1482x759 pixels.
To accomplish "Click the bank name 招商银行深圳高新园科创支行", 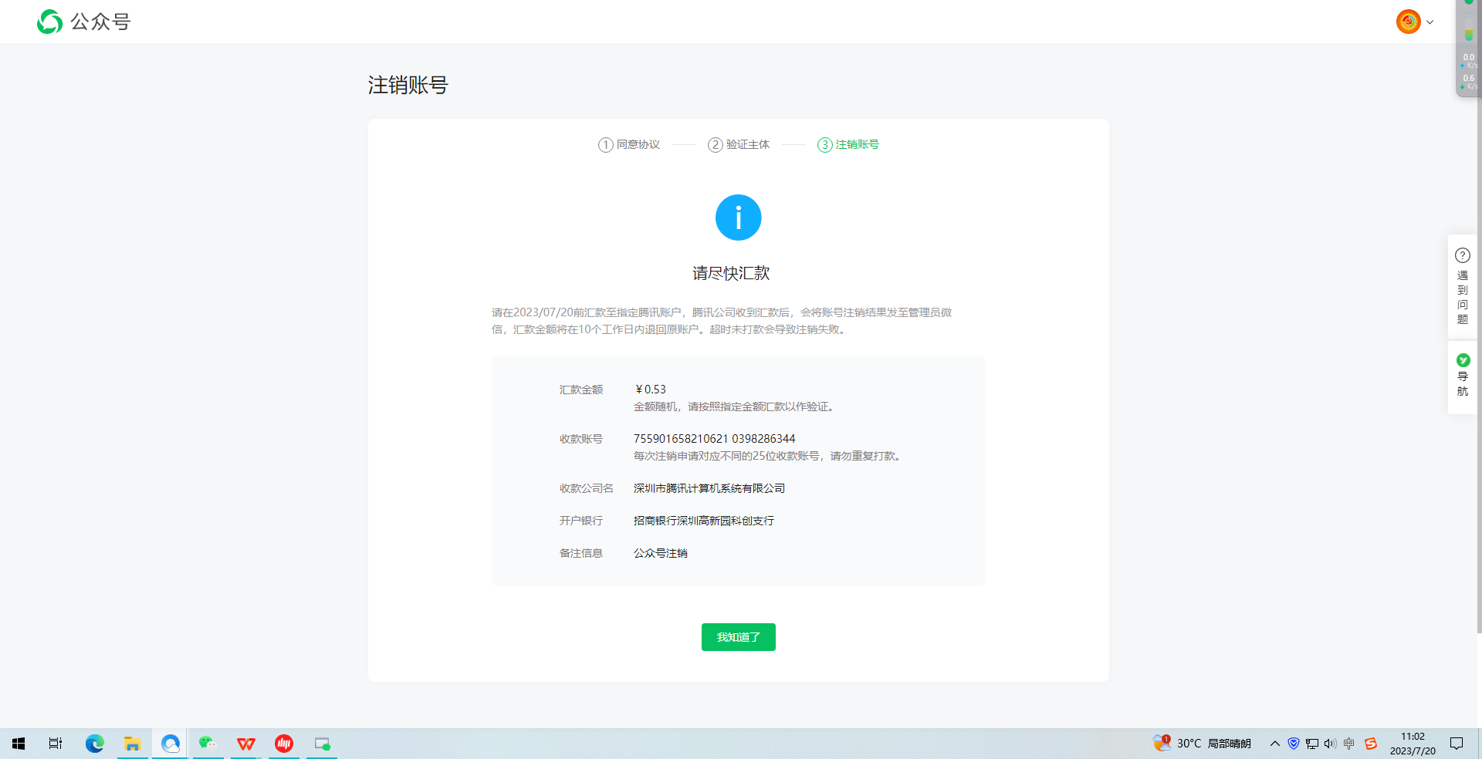I will pyautogui.click(x=704, y=521).
